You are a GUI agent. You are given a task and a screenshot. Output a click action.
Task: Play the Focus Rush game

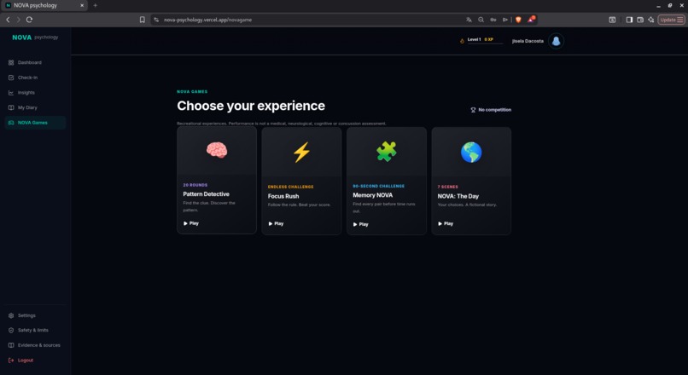pyautogui.click(x=276, y=223)
